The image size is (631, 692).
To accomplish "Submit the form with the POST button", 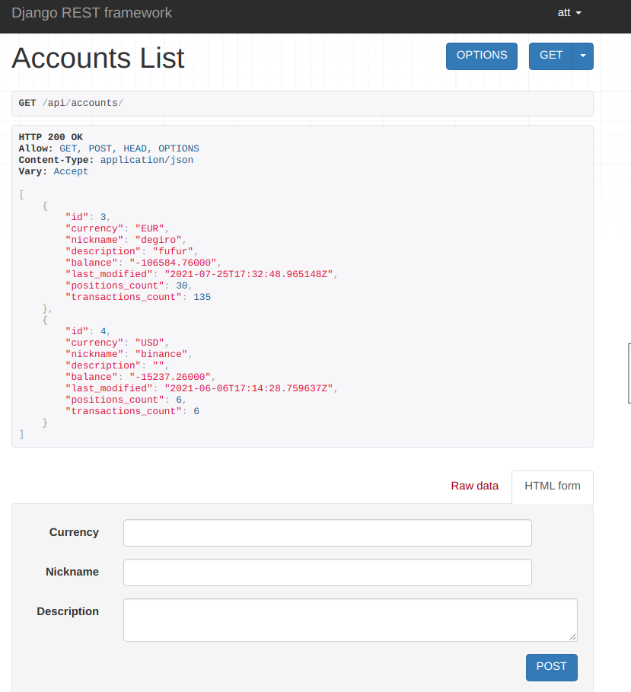I will [x=551, y=667].
